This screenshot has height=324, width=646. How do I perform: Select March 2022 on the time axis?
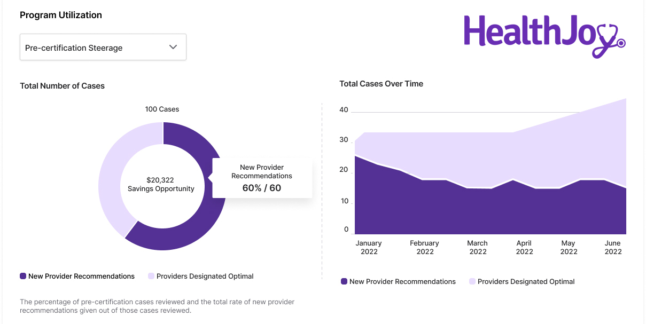point(478,247)
